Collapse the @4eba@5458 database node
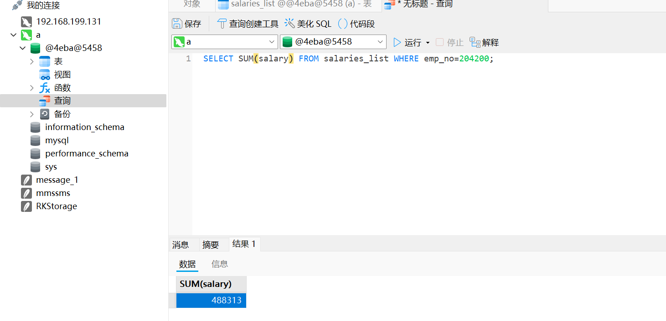 (23, 48)
